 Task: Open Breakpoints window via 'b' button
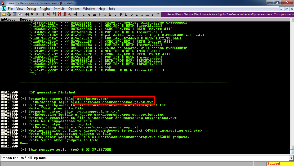click(131, 14)
